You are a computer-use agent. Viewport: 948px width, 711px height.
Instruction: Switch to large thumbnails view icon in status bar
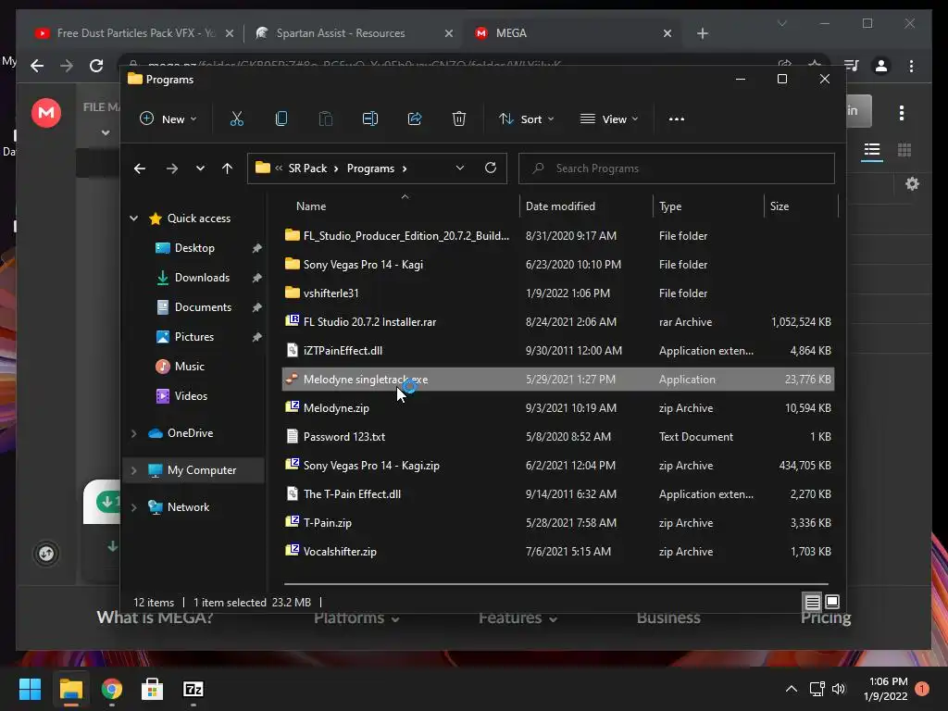pyautogui.click(x=832, y=602)
